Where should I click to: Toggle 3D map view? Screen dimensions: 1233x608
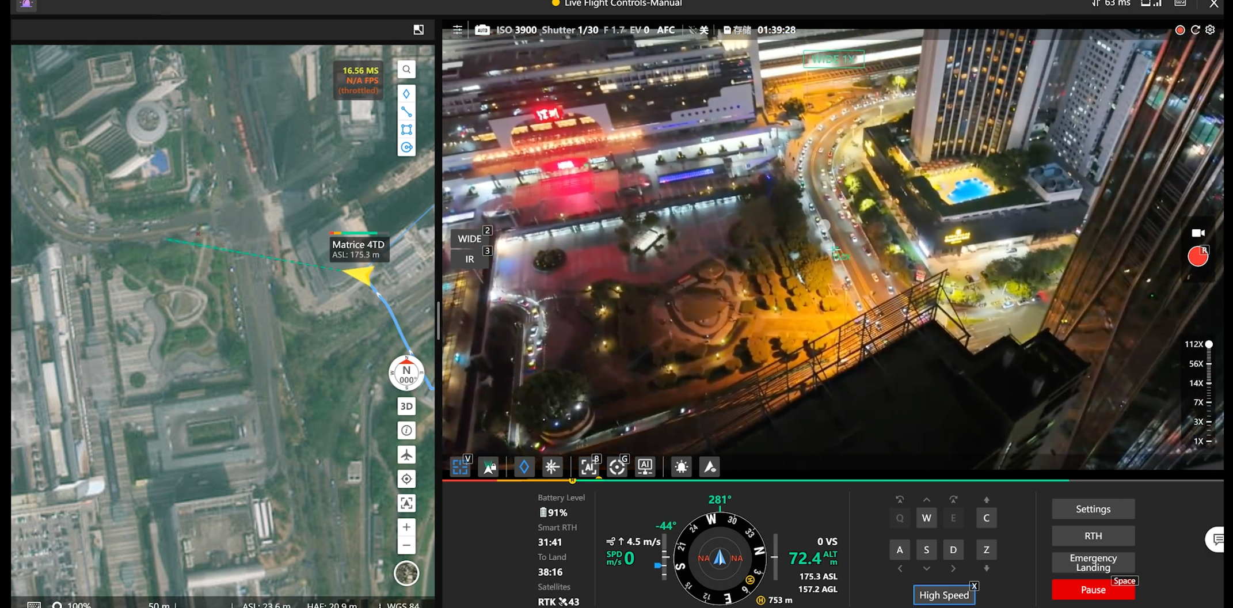[x=406, y=406]
